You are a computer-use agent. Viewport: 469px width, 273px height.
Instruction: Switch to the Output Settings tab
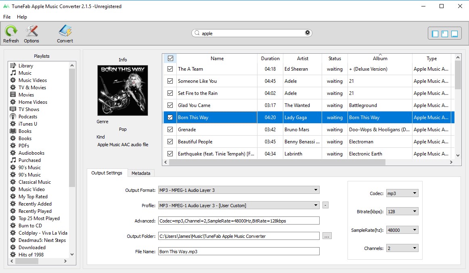coord(107,173)
